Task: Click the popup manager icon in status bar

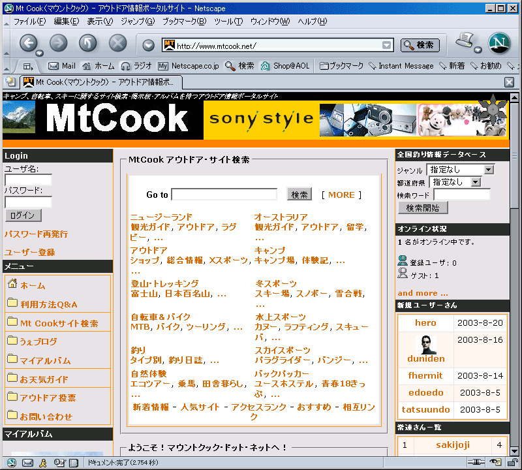Action: (495, 462)
